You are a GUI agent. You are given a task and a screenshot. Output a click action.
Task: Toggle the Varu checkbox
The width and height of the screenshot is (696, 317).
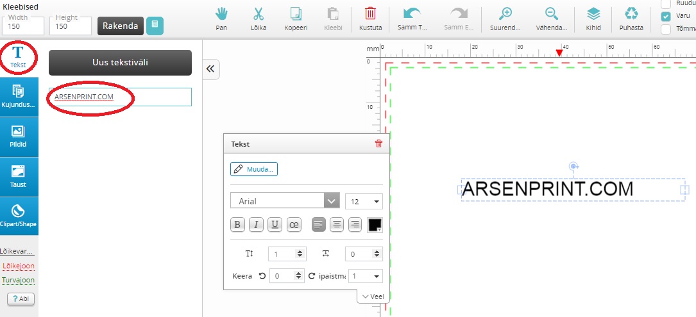pyautogui.click(x=666, y=16)
